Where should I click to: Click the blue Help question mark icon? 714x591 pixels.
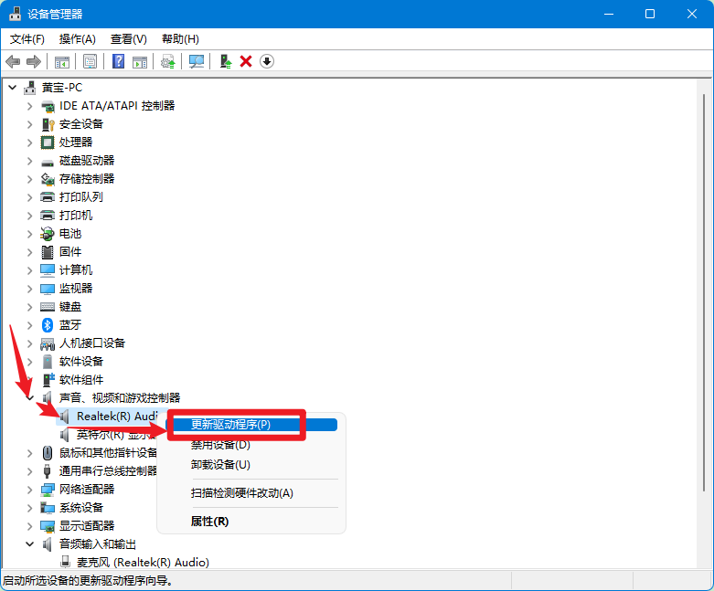tap(119, 61)
